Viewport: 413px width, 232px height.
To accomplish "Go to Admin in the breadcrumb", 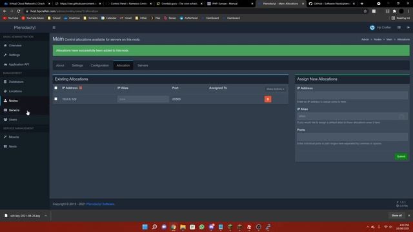I will pyautogui.click(x=365, y=39).
